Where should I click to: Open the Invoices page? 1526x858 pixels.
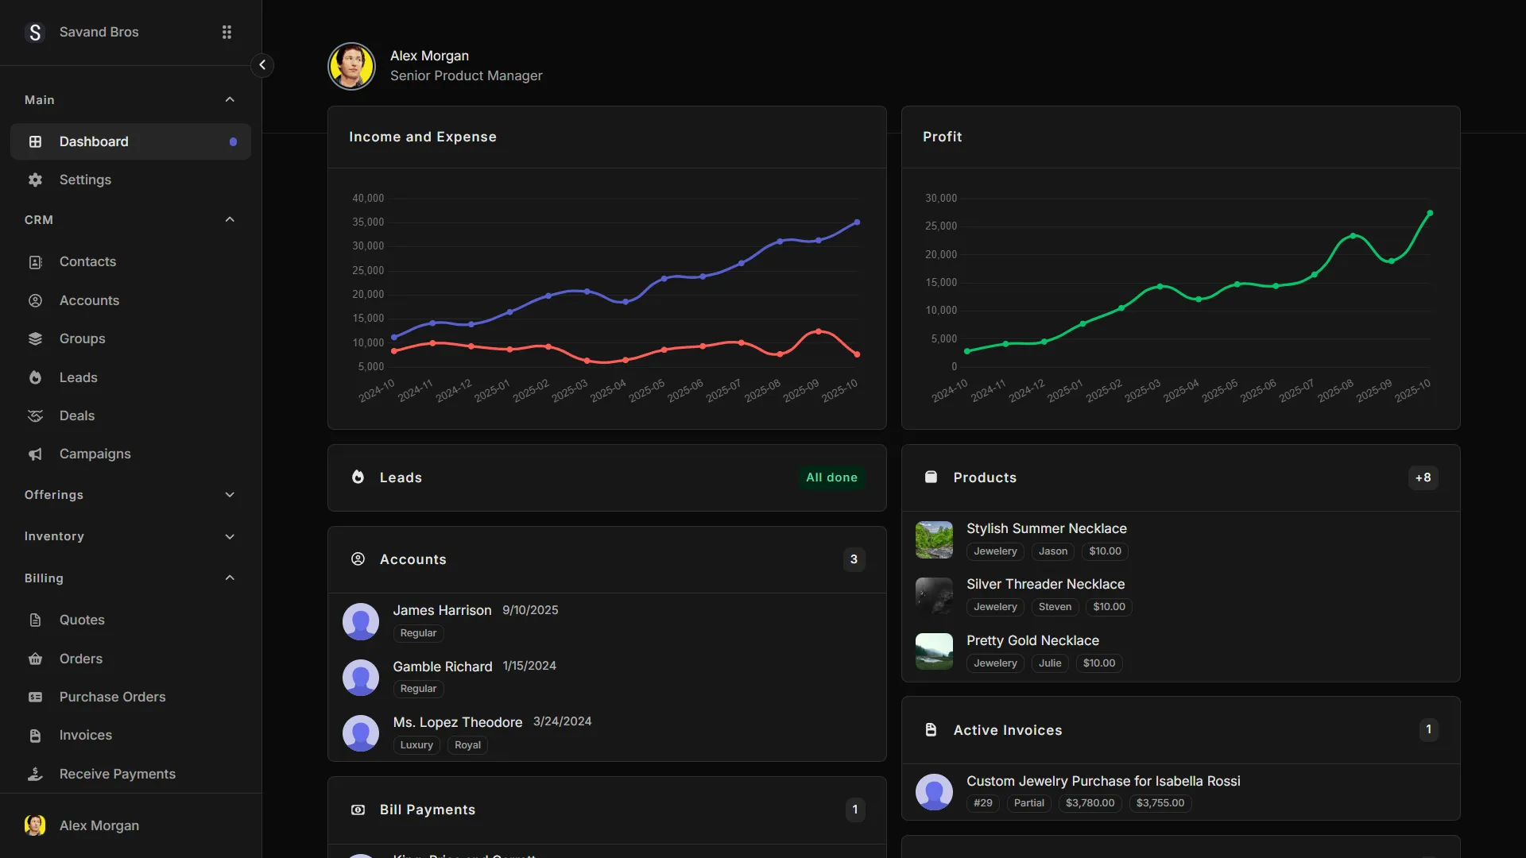click(85, 735)
